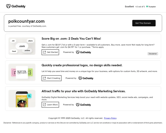Open the domain extensions ad thumbnail

tap(22, 46)
